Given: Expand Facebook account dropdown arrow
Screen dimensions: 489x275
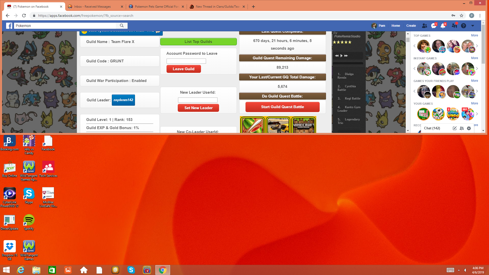Looking at the screenshot, I should pyautogui.click(x=473, y=26).
